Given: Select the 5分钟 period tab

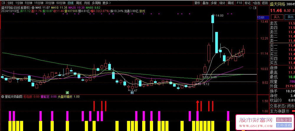Looking at the screenshot, I should [28, 3].
